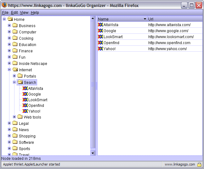The width and height of the screenshot is (204, 169).
Task: Click the AltaVista bookmark icon in tree
Action: coord(25,88)
